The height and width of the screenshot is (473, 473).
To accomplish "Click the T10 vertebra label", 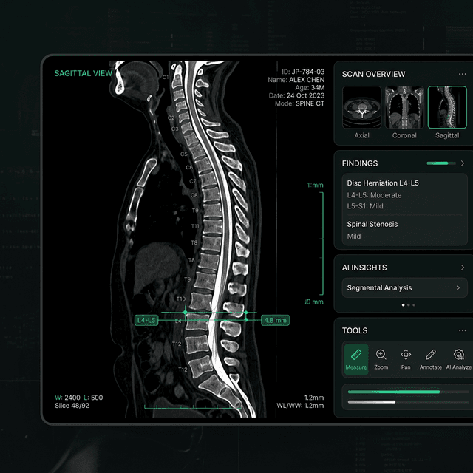I will tap(181, 299).
